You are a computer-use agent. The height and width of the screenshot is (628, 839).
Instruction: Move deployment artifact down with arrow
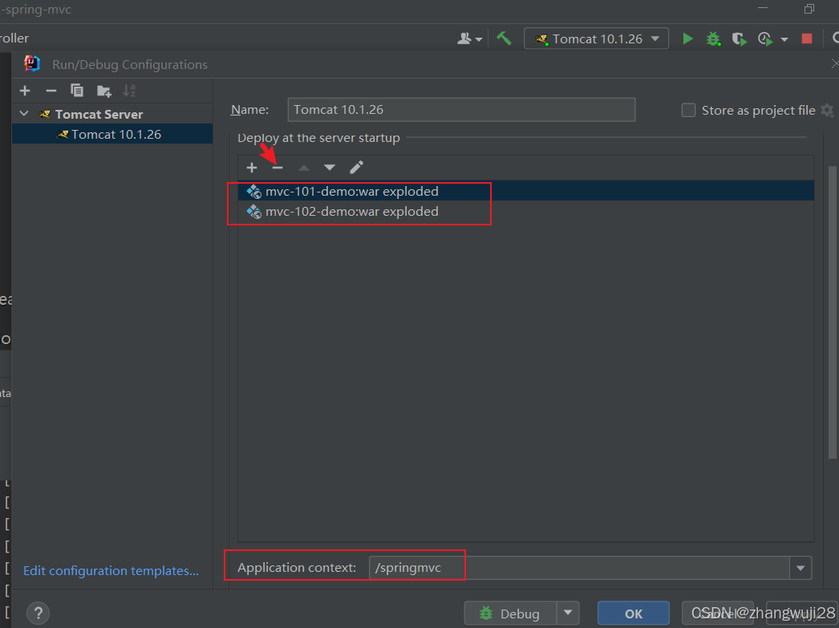[330, 168]
